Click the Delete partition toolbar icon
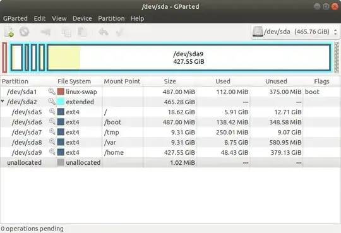 point(24,32)
